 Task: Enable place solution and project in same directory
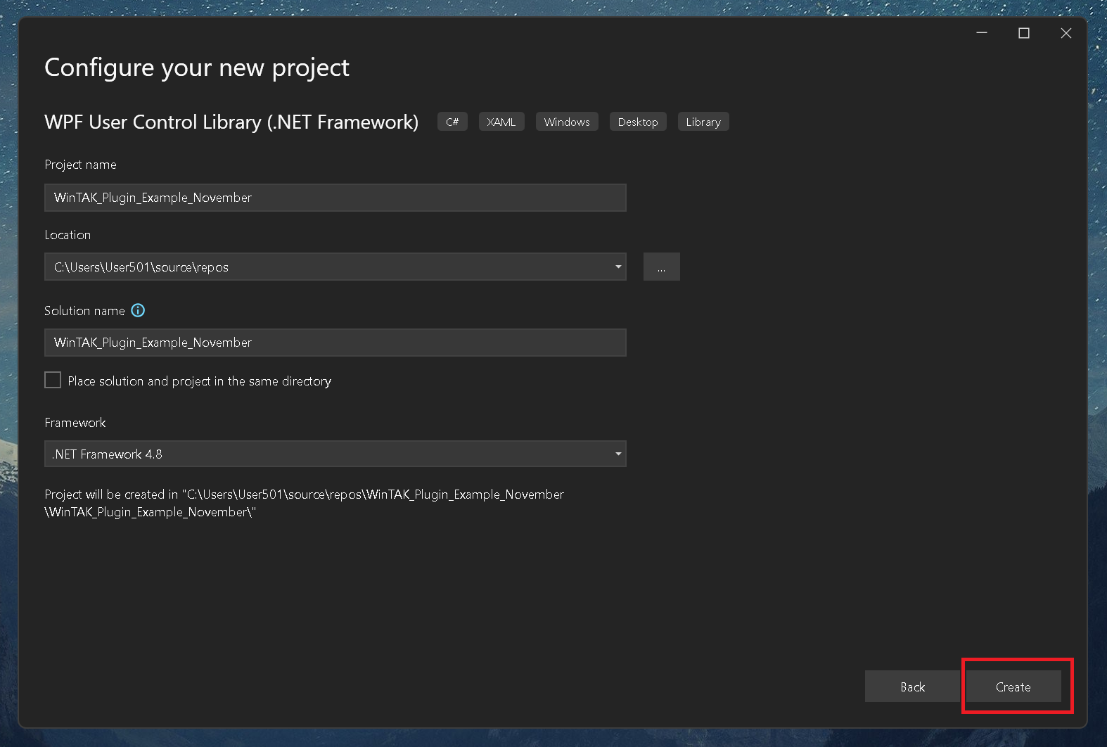tap(53, 381)
